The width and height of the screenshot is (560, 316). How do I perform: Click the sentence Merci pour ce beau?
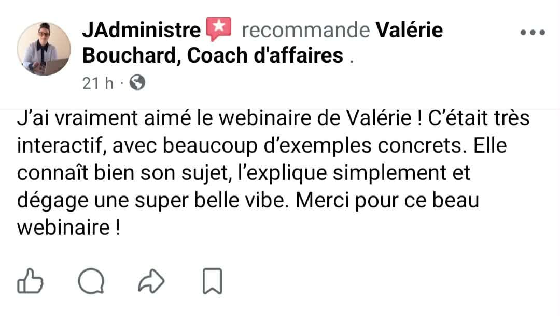point(387,201)
